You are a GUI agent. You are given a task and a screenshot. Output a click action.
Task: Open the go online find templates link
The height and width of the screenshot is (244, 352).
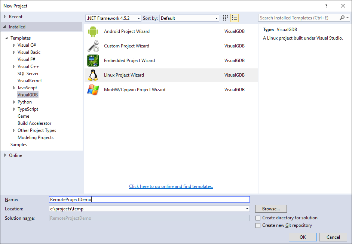click(x=171, y=186)
